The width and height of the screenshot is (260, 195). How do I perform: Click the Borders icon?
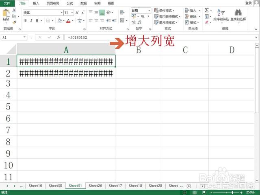point(48,21)
